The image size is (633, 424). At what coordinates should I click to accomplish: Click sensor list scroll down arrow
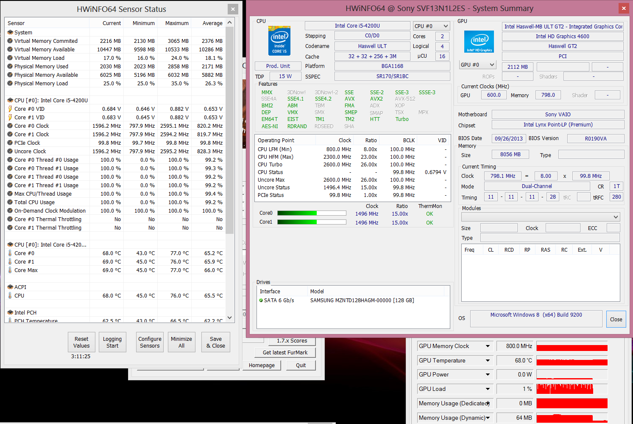(230, 317)
